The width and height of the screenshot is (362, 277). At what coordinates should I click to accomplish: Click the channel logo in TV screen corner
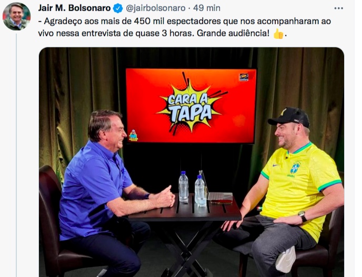click(x=244, y=77)
